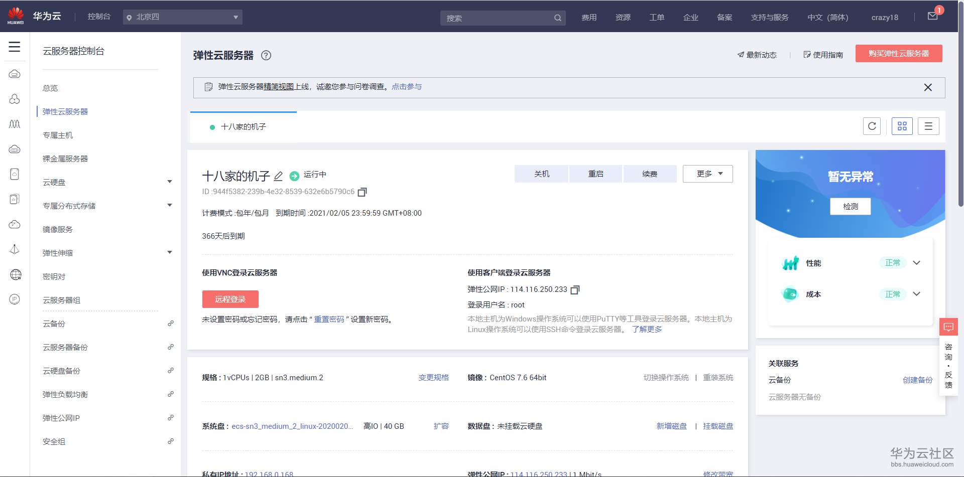Click the 创建备份 link
Viewport: 964px width, 477px height.
click(918, 380)
